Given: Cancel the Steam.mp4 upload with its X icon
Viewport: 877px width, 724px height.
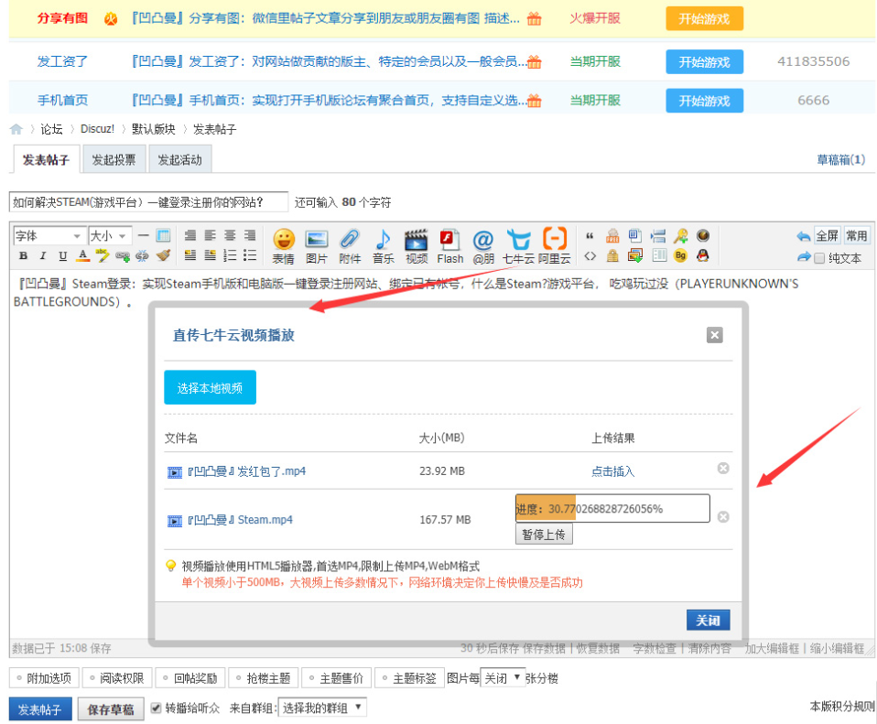Looking at the screenshot, I should click(x=723, y=516).
